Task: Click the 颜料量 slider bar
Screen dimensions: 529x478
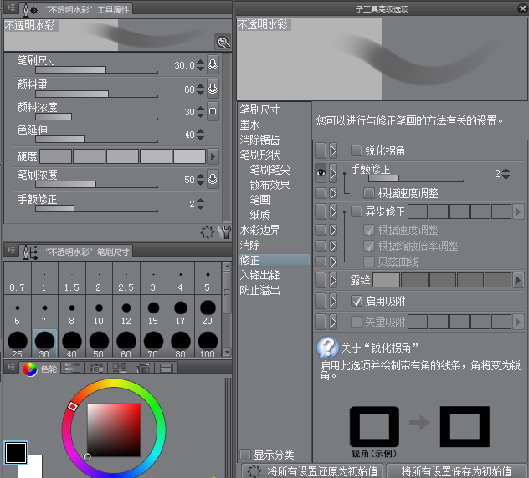Action: click(96, 94)
